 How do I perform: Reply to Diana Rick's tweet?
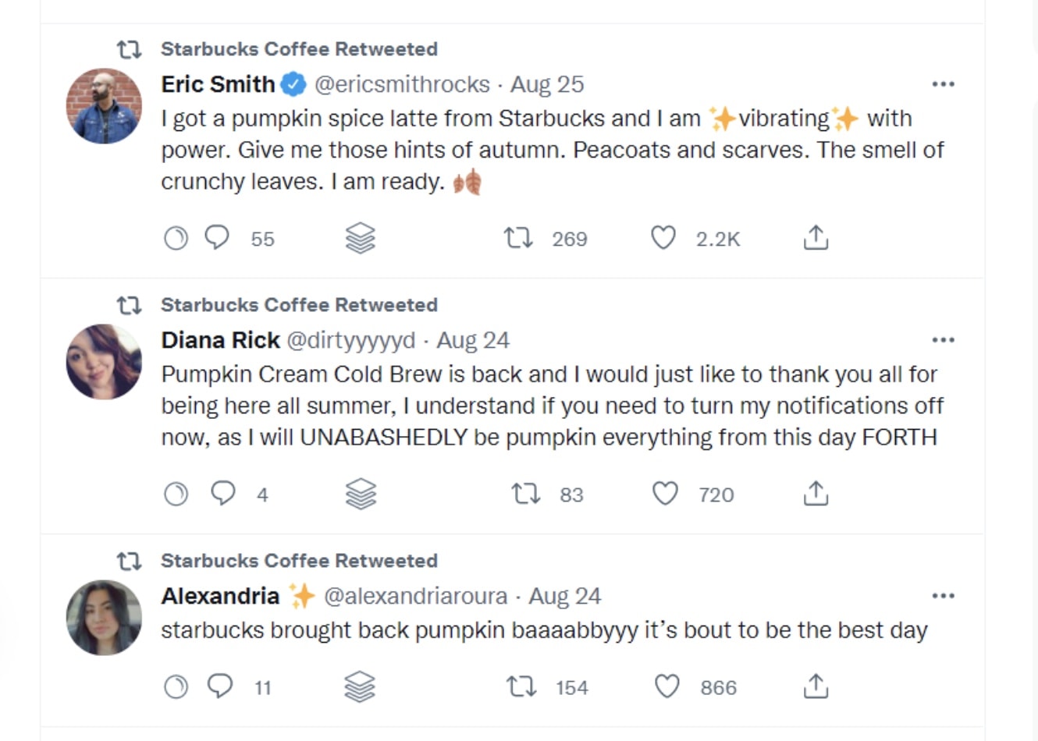click(223, 493)
